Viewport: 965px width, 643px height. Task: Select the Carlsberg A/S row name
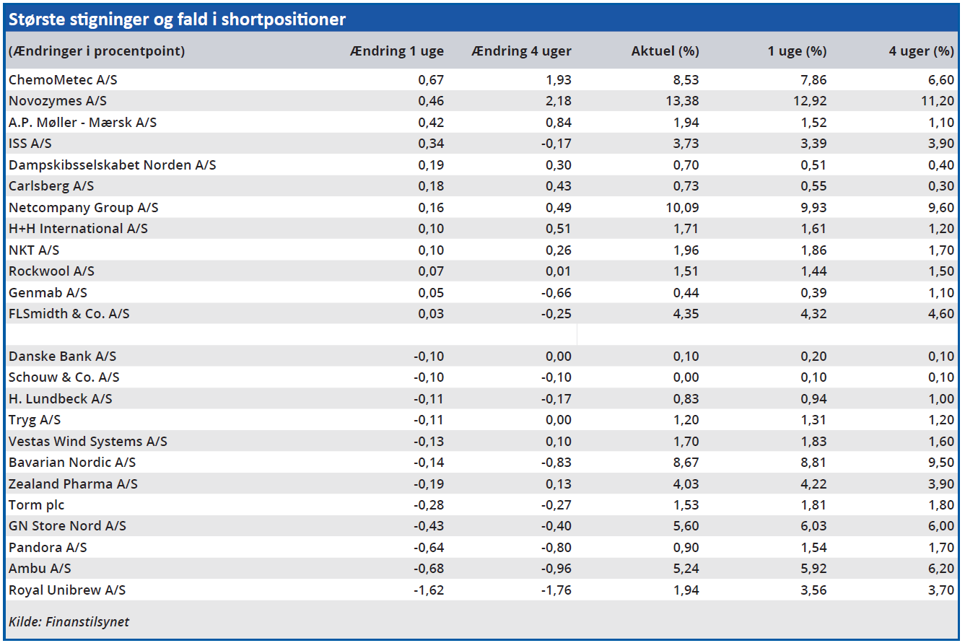51,186
